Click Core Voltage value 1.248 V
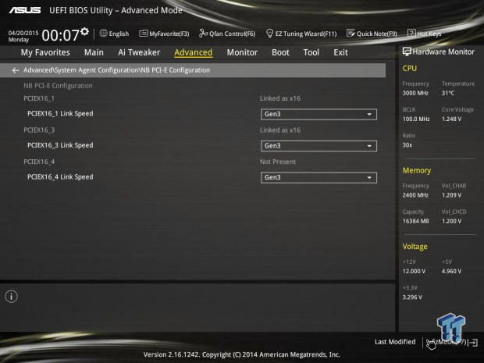This screenshot has height=363, width=484. (451, 119)
